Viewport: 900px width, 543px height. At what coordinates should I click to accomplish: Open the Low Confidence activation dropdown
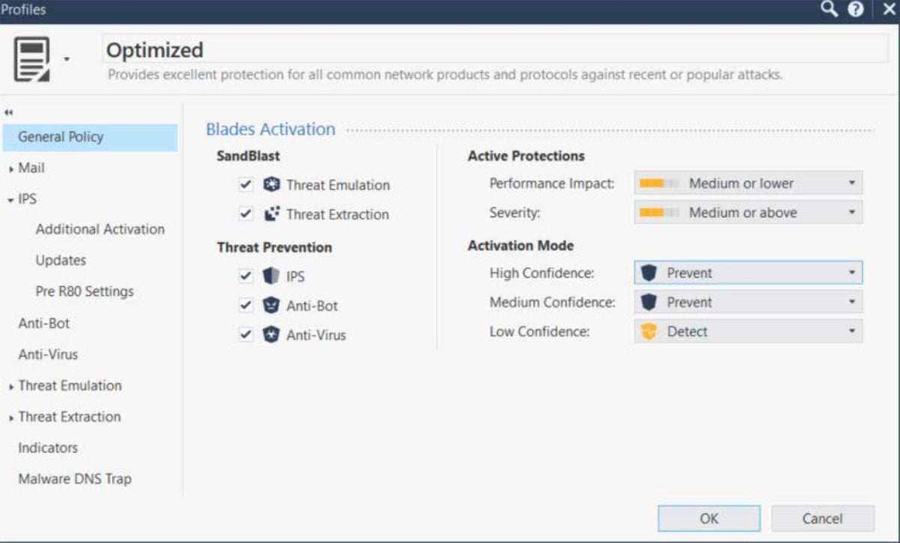748,332
